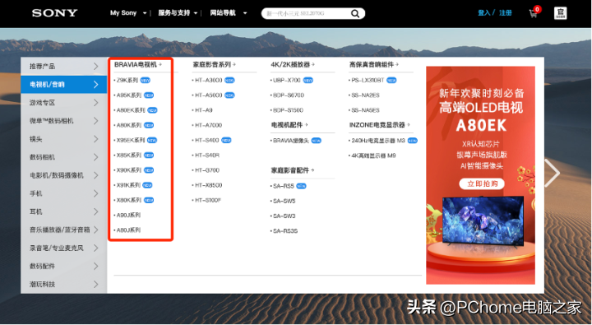Click the A80K系列 TV link
The image size is (592, 325).
pyautogui.click(x=129, y=125)
